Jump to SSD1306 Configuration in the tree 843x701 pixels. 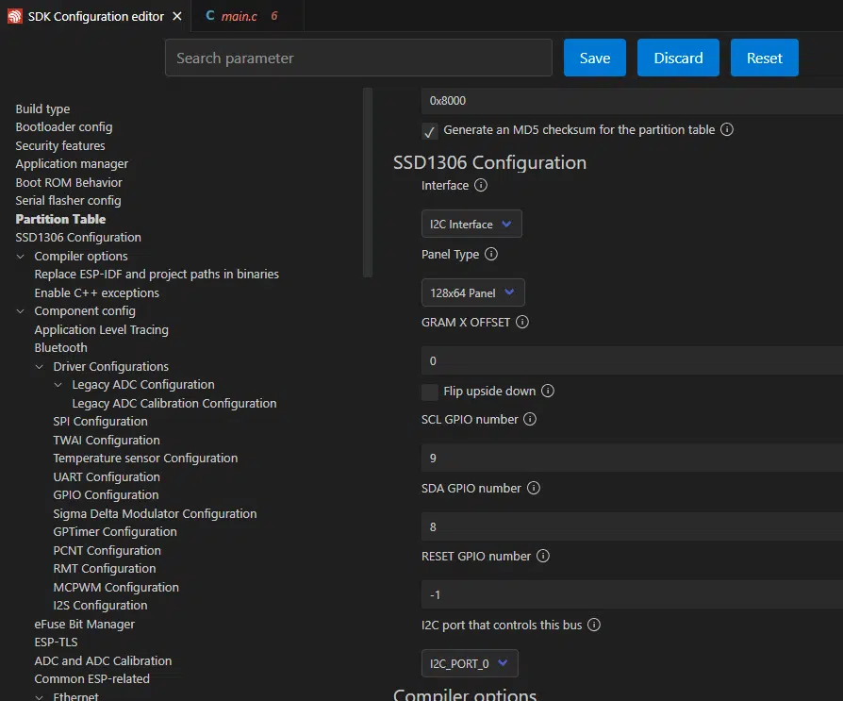pyautogui.click(x=78, y=237)
